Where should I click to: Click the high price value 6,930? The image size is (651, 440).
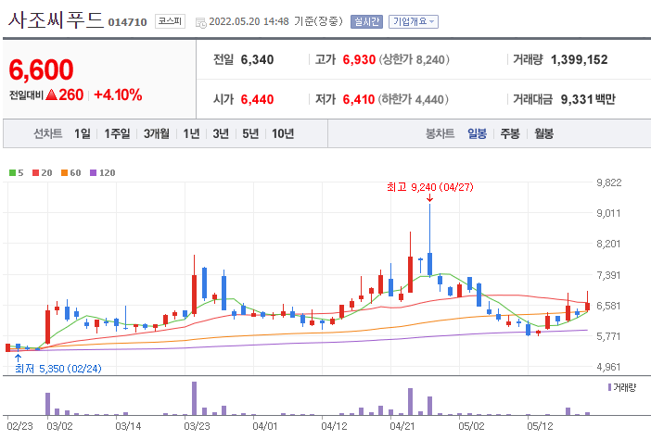coord(359,59)
